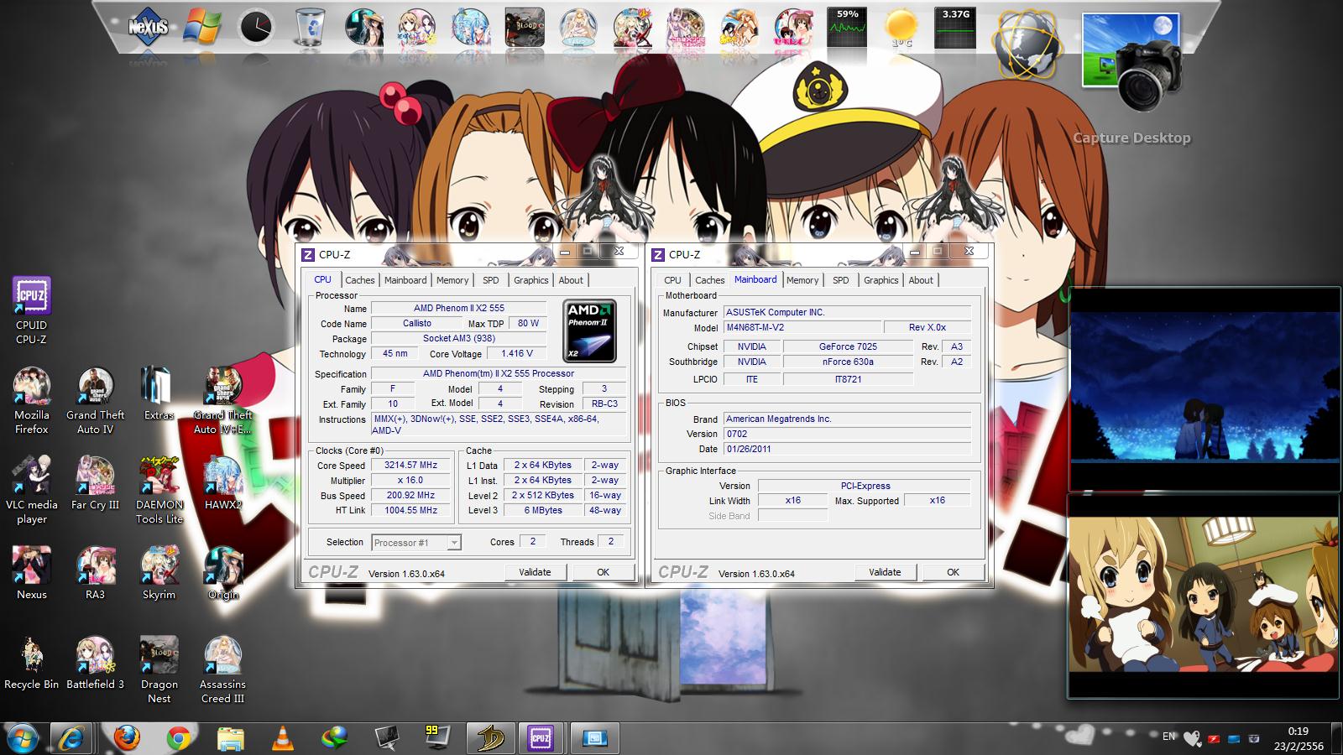Select the Nexus desktop shortcut
Viewport: 1343px width, 755px height.
click(32, 573)
